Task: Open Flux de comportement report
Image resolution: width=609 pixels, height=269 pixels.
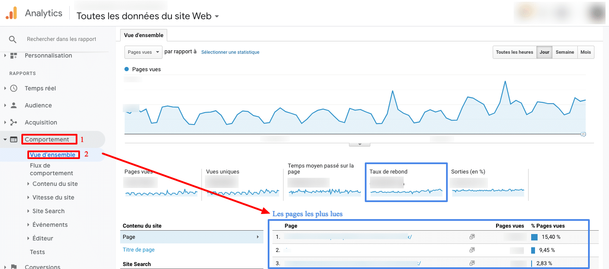Action: (51, 169)
